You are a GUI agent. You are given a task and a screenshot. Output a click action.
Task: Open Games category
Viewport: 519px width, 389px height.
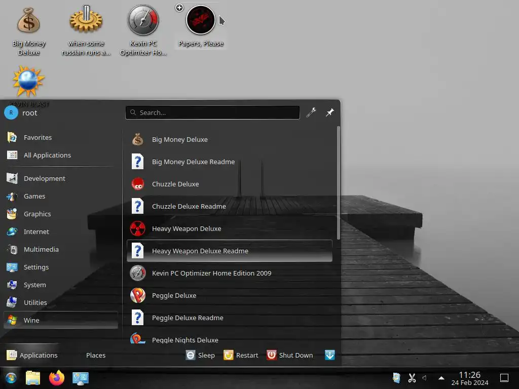click(x=60, y=196)
